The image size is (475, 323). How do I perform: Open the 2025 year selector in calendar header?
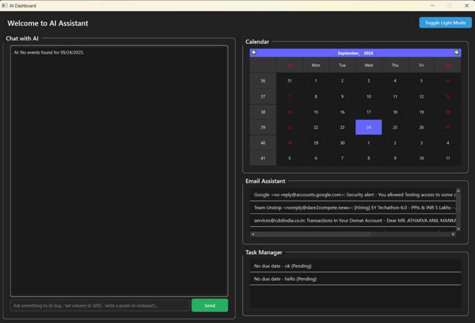coord(368,53)
